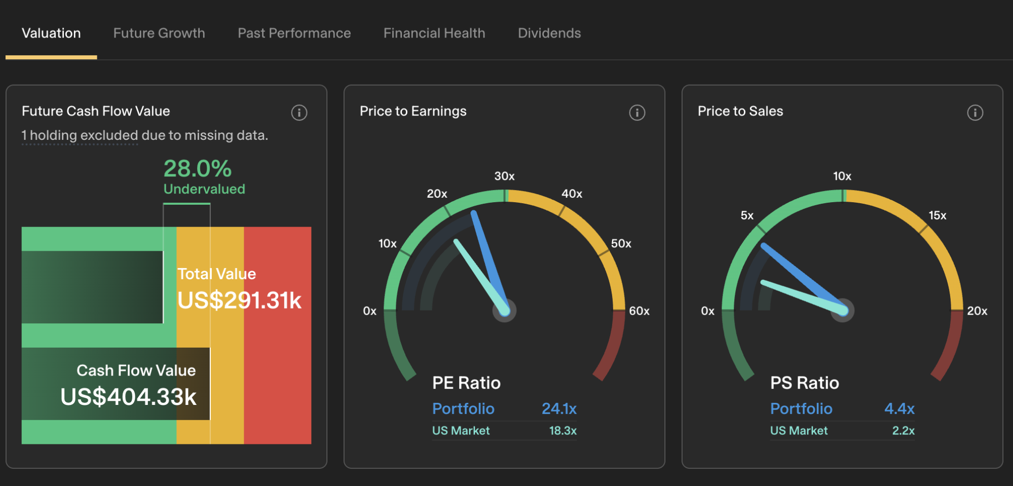1013x486 pixels.
Task: Click the 28.0% Undervalued label
Action: pos(204,177)
